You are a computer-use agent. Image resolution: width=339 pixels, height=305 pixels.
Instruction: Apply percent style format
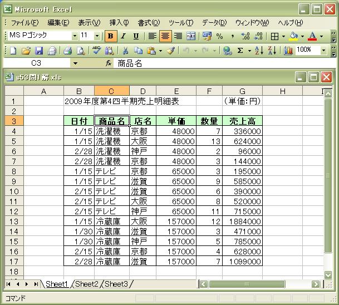point(220,36)
